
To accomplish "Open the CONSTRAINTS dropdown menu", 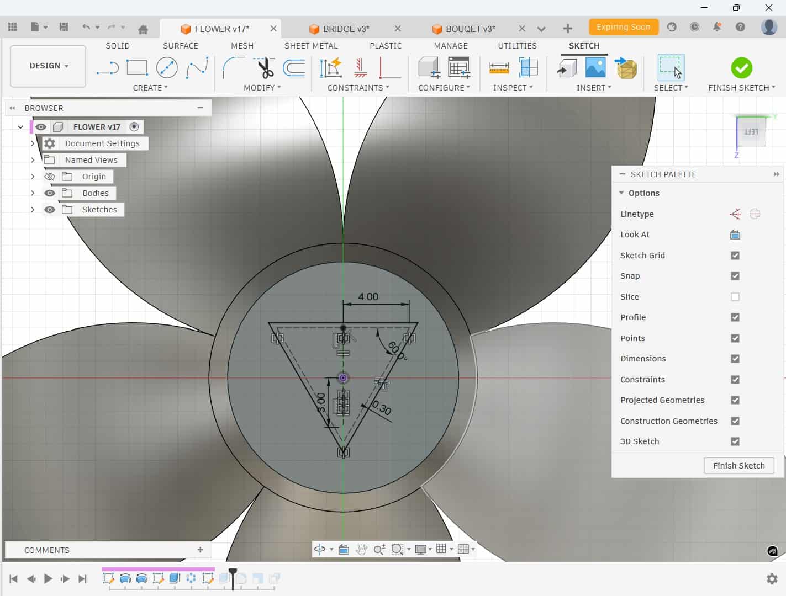I will [x=358, y=88].
